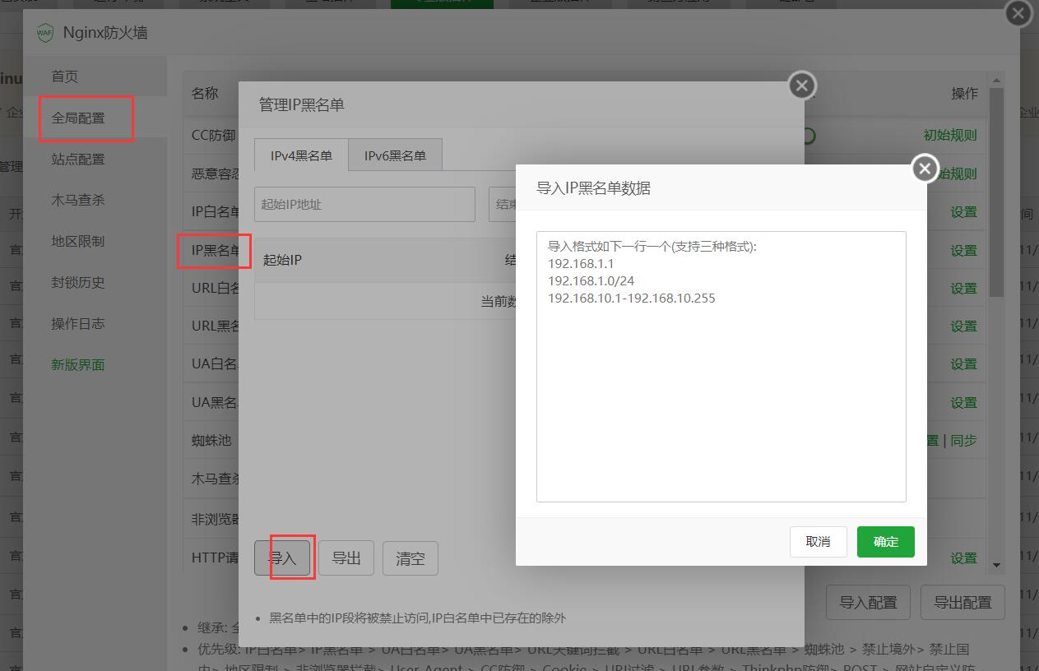The width and height of the screenshot is (1039, 671).
Task: Click the 蜘蛛池 row name
Action: 211,441
